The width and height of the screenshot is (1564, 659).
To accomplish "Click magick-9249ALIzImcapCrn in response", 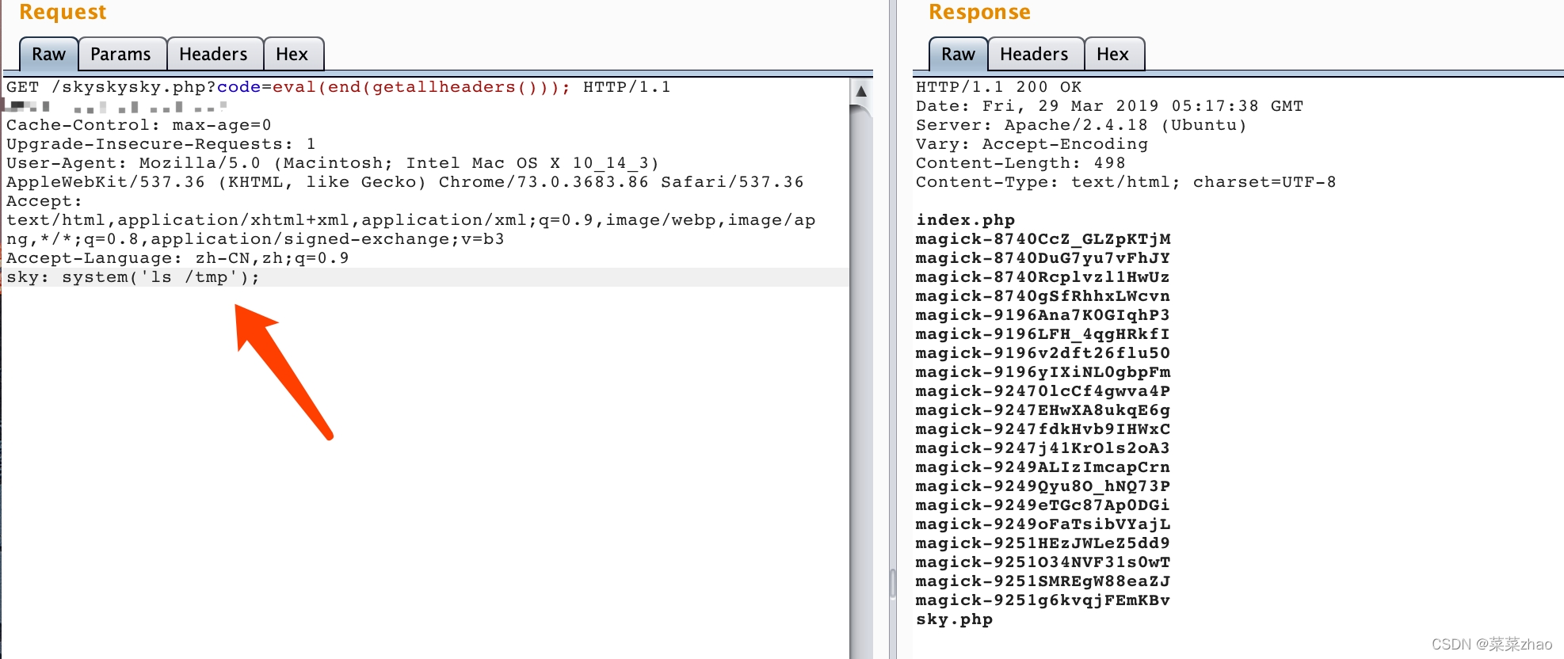I will pos(1043,467).
